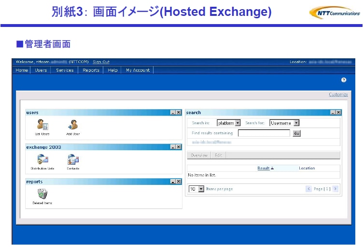Click the help question mark icon
The image size is (364, 247).
click(344, 80)
